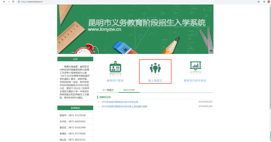The image size is (271, 142).
Task: Click the browser forward arrow
Action: tap(9, 2)
